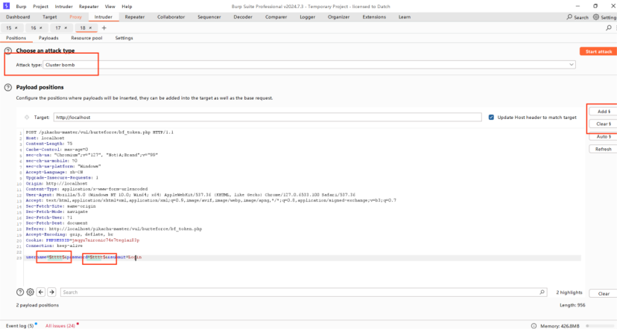Open the Intruder Settings sub-tab
This screenshot has width=617, height=329.
pos(124,38)
